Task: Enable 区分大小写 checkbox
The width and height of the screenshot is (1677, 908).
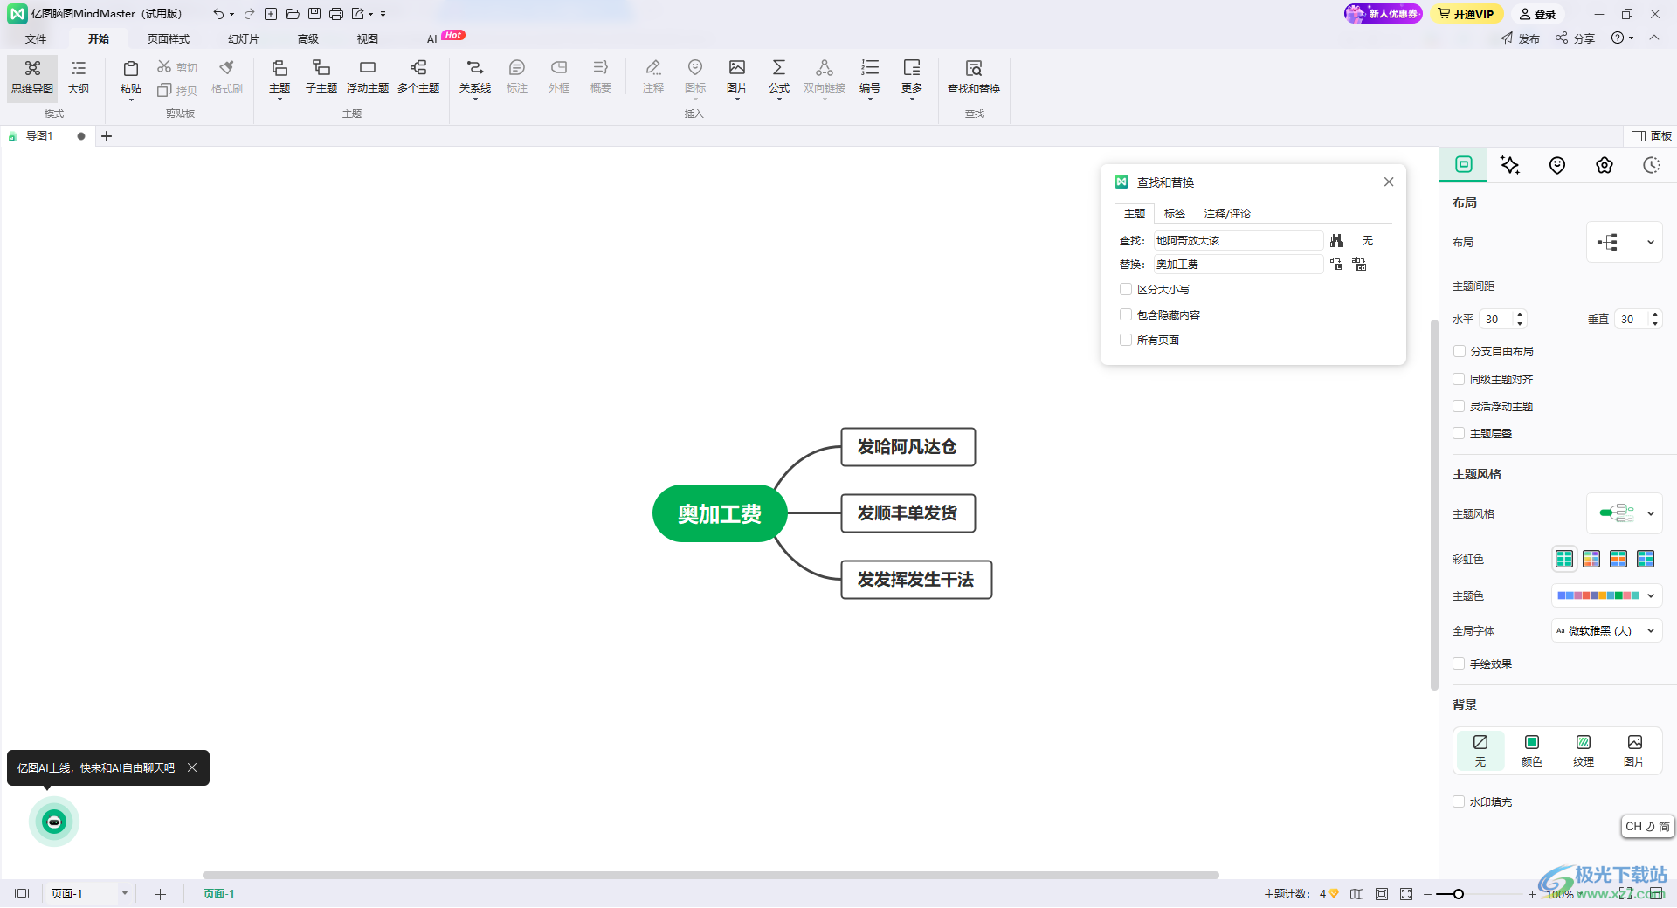Action: pyautogui.click(x=1126, y=289)
